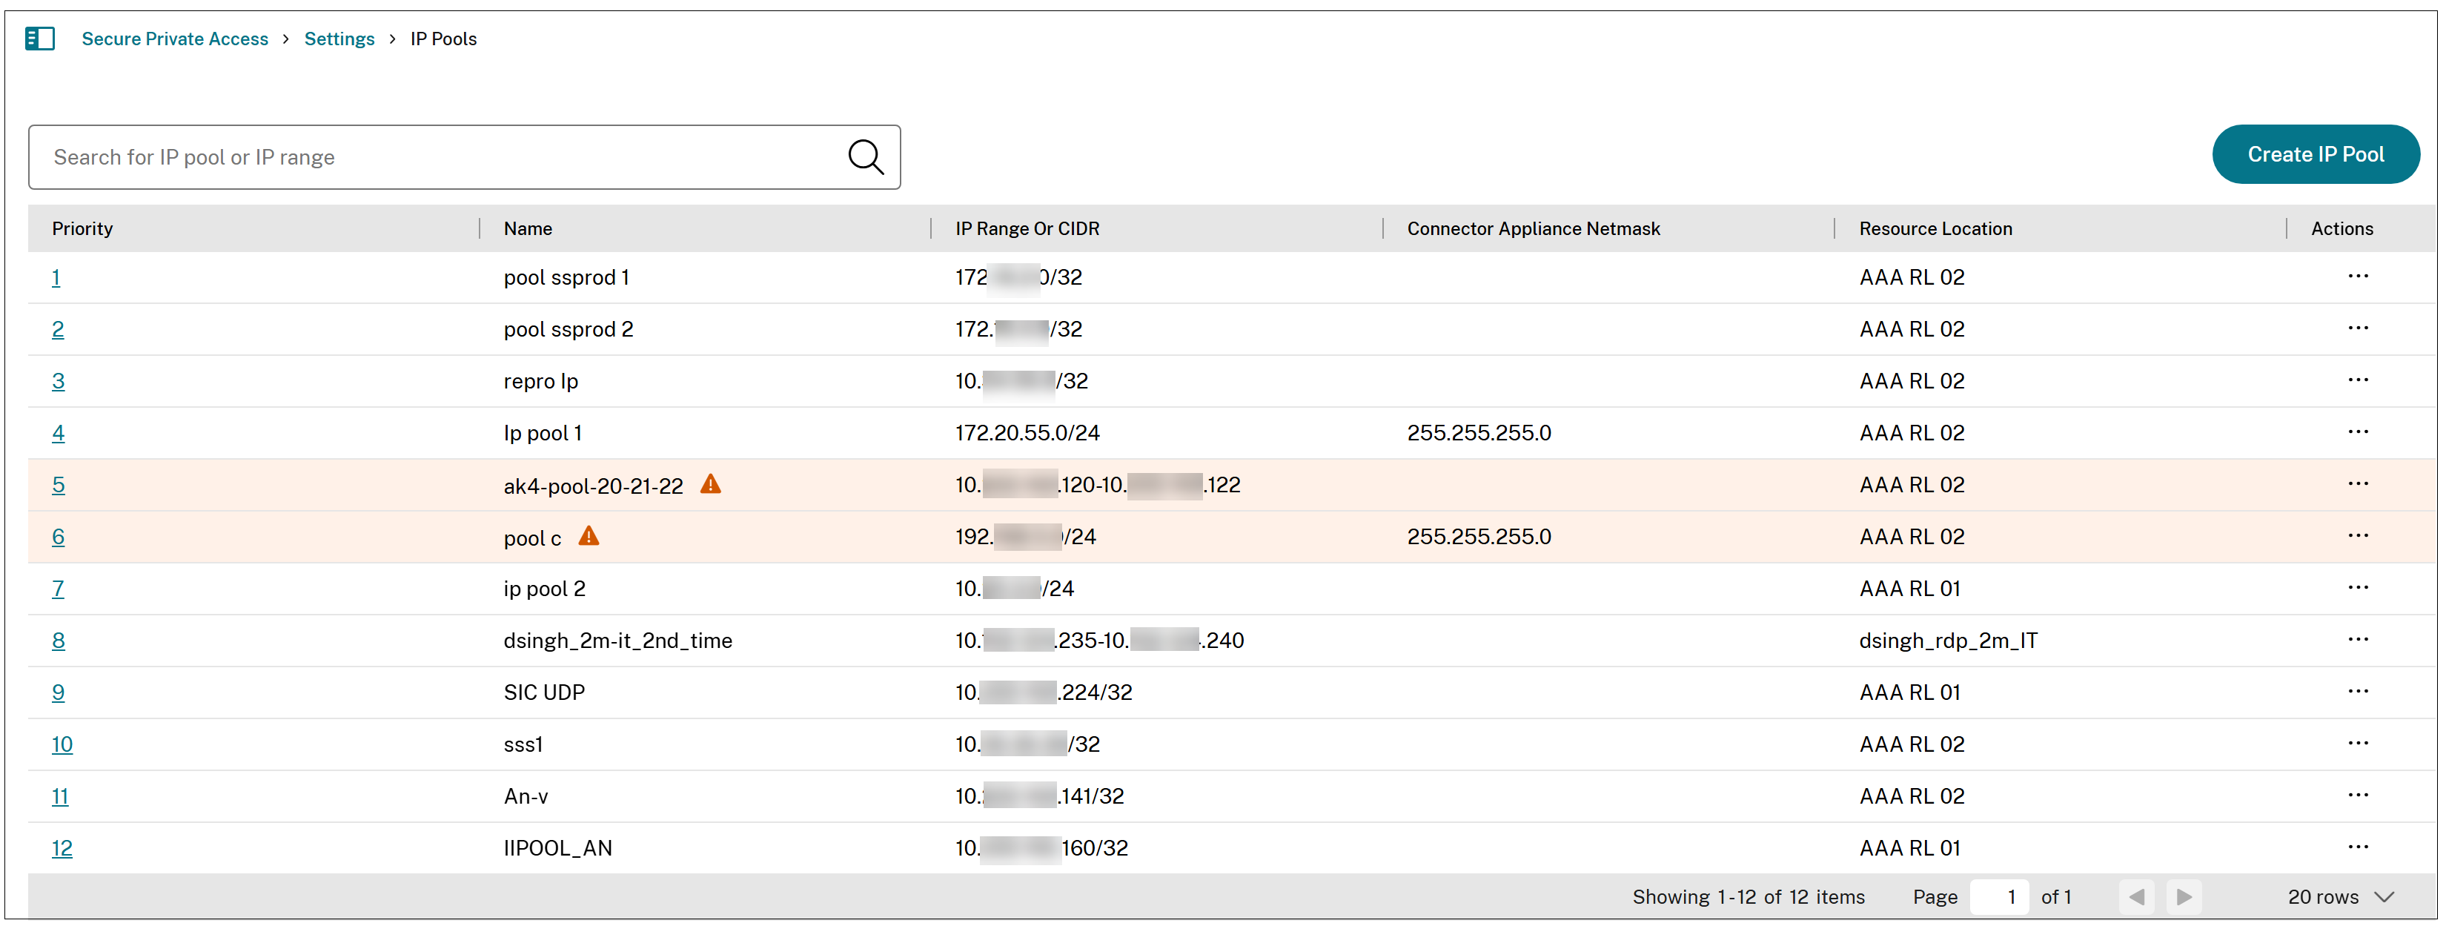The width and height of the screenshot is (2446, 926).
Task: Open actions menu for An-v
Action: [x=2358, y=795]
